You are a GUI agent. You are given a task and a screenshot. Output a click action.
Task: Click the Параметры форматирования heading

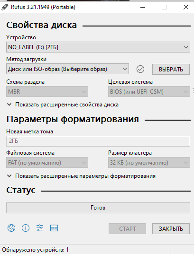73,119
